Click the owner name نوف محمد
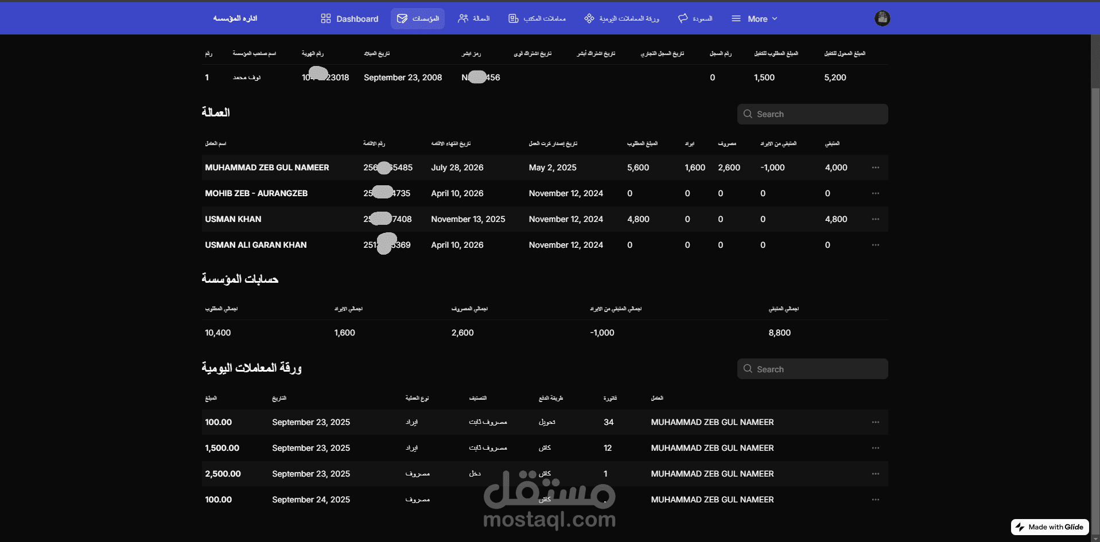This screenshot has height=542, width=1100. coord(247,77)
